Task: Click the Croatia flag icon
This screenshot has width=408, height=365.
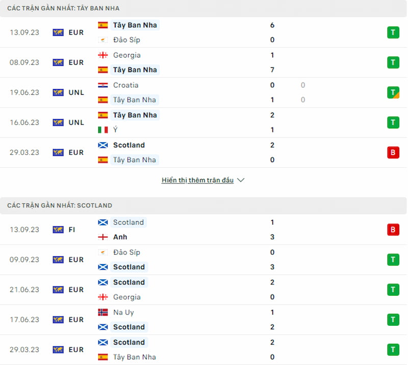Action: click(103, 85)
